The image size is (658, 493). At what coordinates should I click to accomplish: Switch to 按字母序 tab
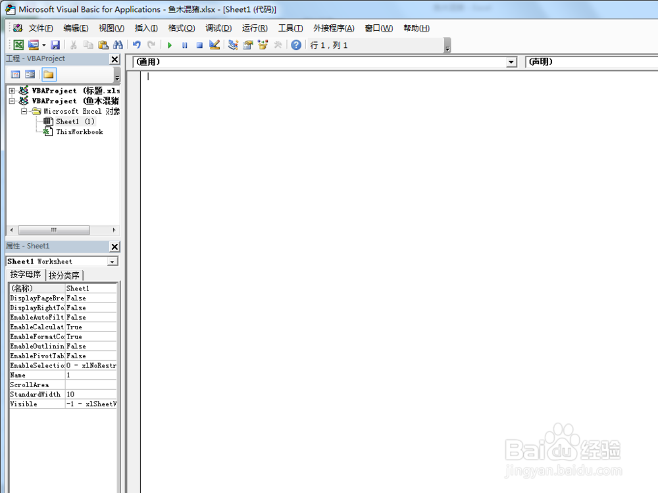[x=25, y=275]
